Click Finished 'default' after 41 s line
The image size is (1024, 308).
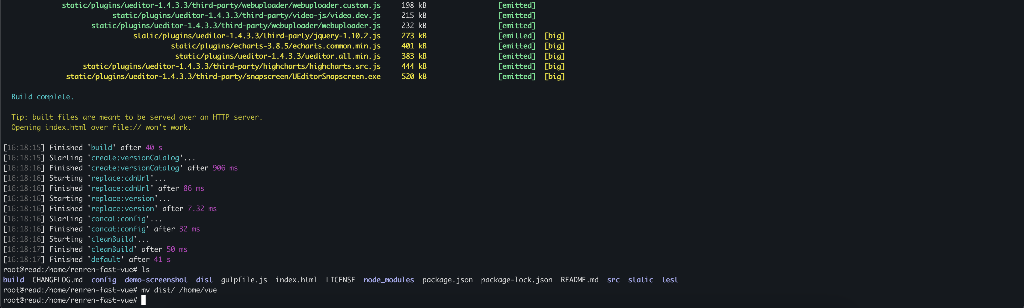(x=87, y=260)
